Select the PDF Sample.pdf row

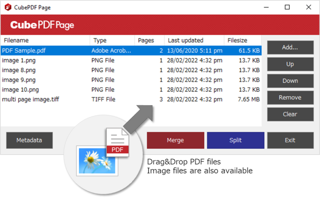131,51
